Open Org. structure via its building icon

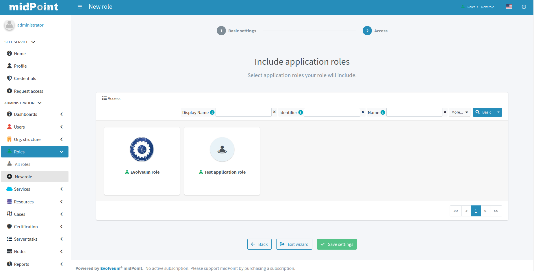click(x=10, y=139)
